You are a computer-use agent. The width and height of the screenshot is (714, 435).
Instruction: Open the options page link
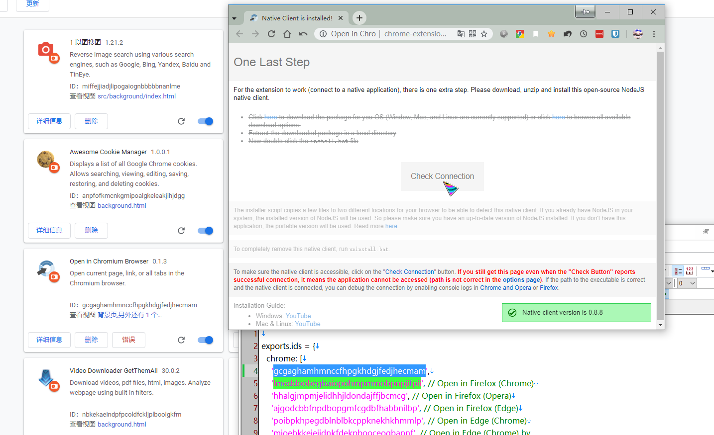(x=521, y=280)
